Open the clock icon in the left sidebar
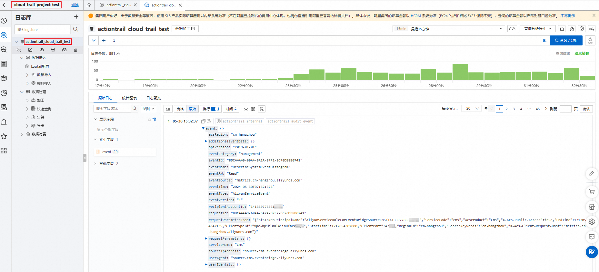 pyautogui.click(x=4, y=21)
